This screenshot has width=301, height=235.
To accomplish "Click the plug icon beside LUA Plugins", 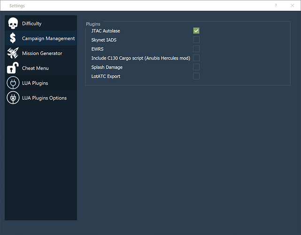I will [x=13, y=83].
